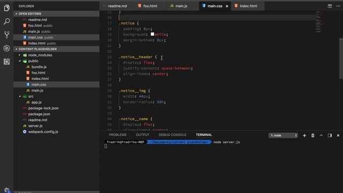Maximize the panel with the up chevron
The image size is (343, 193).
(321, 136)
